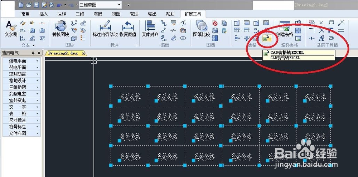Open a drawing with the folder icon

[29, 5]
